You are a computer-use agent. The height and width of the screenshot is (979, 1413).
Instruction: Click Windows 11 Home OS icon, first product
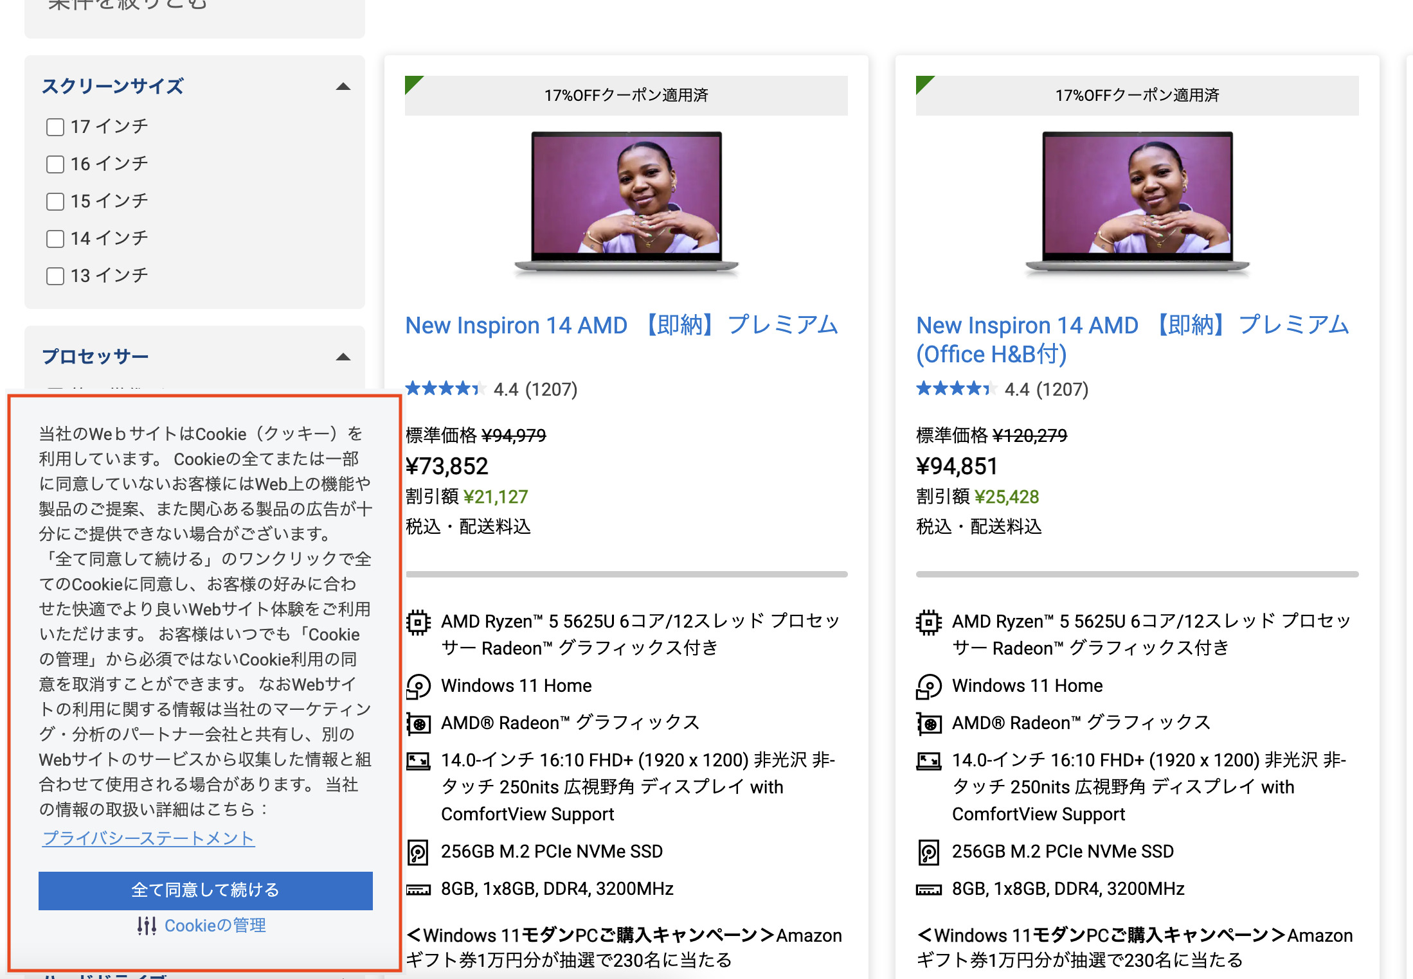click(418, 686)
